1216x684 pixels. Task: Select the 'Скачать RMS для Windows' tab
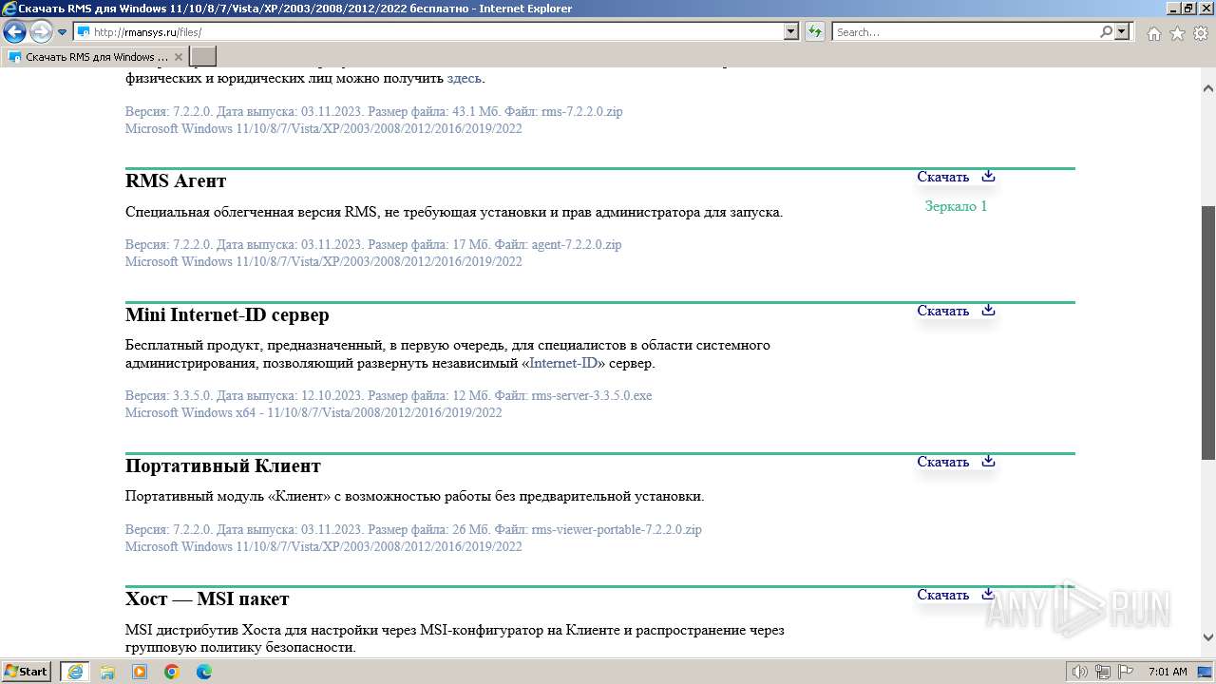(x=95, y=57)
